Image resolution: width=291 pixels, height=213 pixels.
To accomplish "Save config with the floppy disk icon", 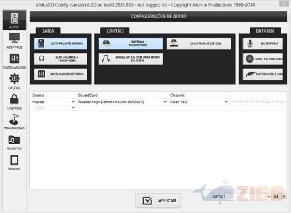I will [276, 196].
